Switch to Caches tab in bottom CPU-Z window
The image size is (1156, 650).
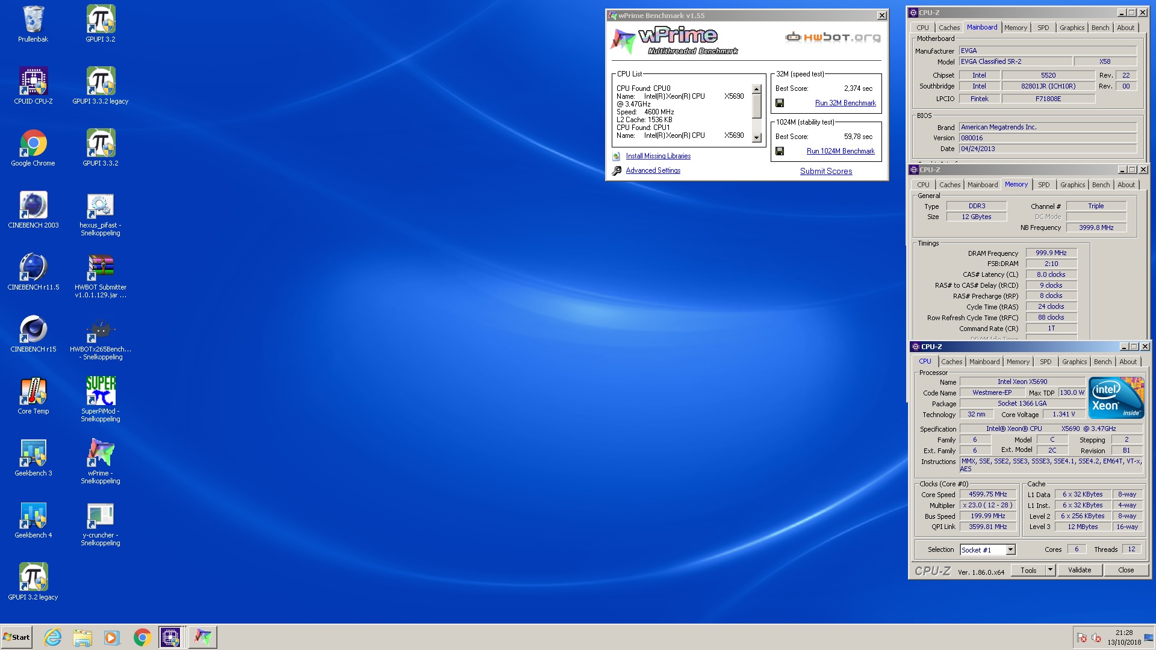(x=952, y=362)
